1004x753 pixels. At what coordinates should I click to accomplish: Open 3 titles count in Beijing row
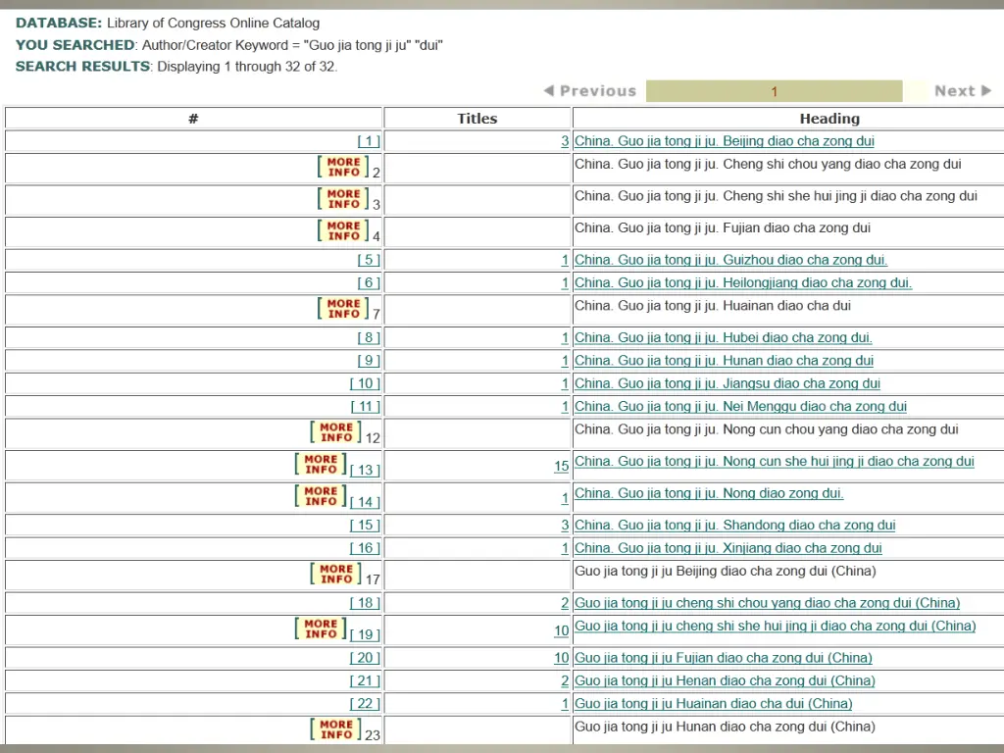(x=565, y=141)
